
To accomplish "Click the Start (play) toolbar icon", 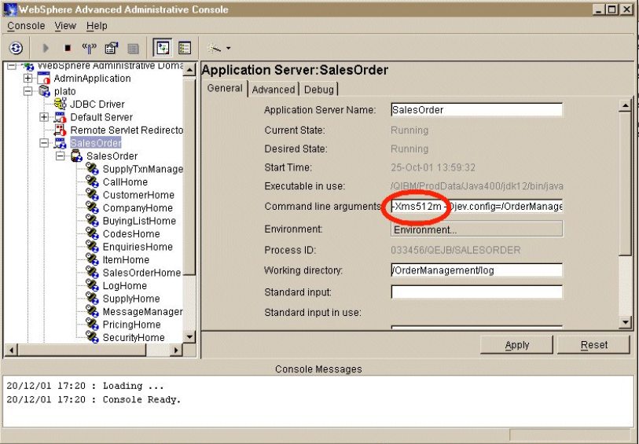I will click(x=46, y=48).
